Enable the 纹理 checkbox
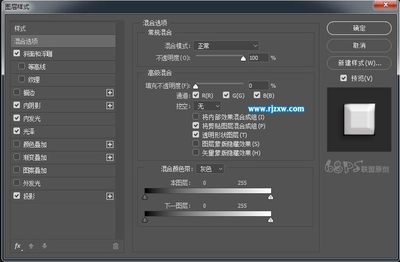Image resolution: width=400 pixels, height=262 pixels. pyautogui.click(x=22, y=79)
